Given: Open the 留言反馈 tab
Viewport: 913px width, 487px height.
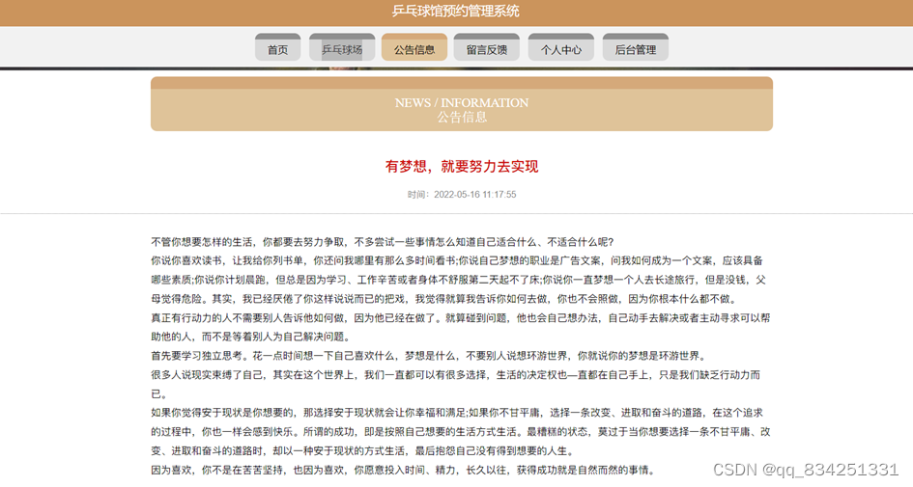Looking at the screenshot, I should pyautogui.click(x=486, y=47).
